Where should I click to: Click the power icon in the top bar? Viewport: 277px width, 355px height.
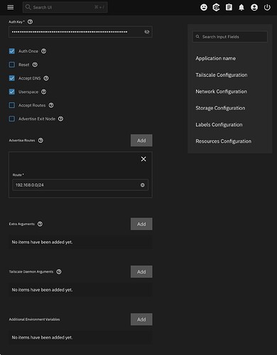click(x=267, y=7)
